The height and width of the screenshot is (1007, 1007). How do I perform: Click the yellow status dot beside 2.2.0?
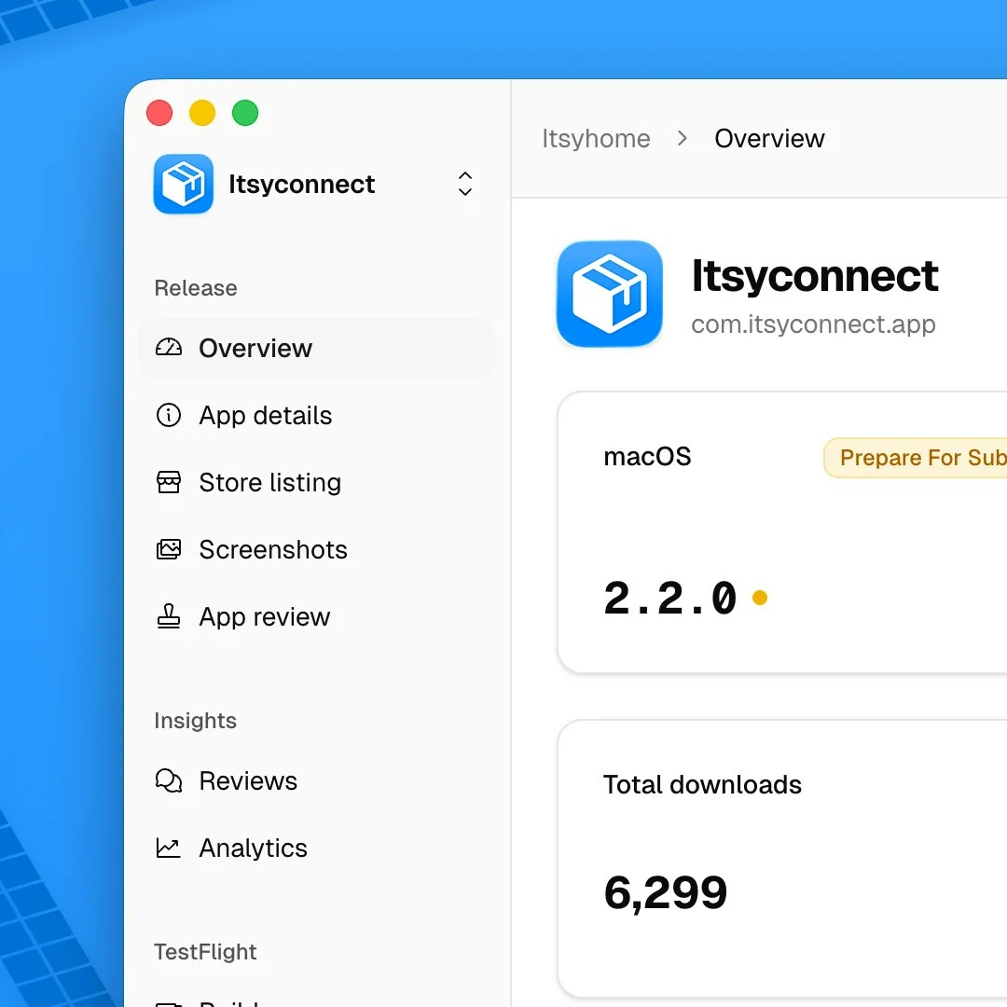(759, 598)
